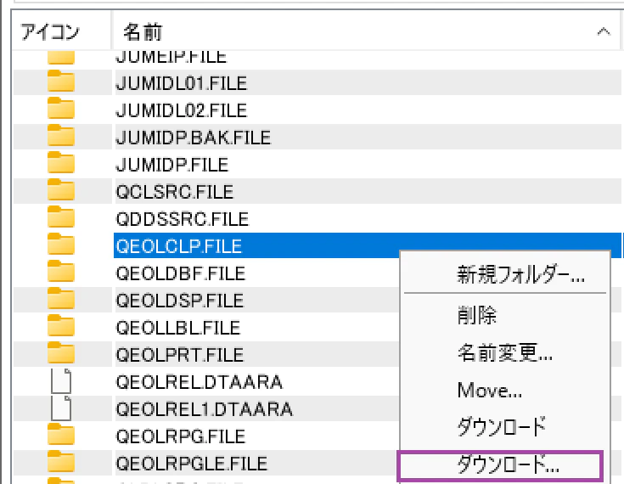Click the QEOLREL1.DTAARA name
This screenshot has width=624, height=484.
(205, 408)
